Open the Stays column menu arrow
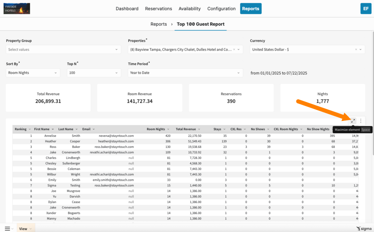 click(224, 129)
